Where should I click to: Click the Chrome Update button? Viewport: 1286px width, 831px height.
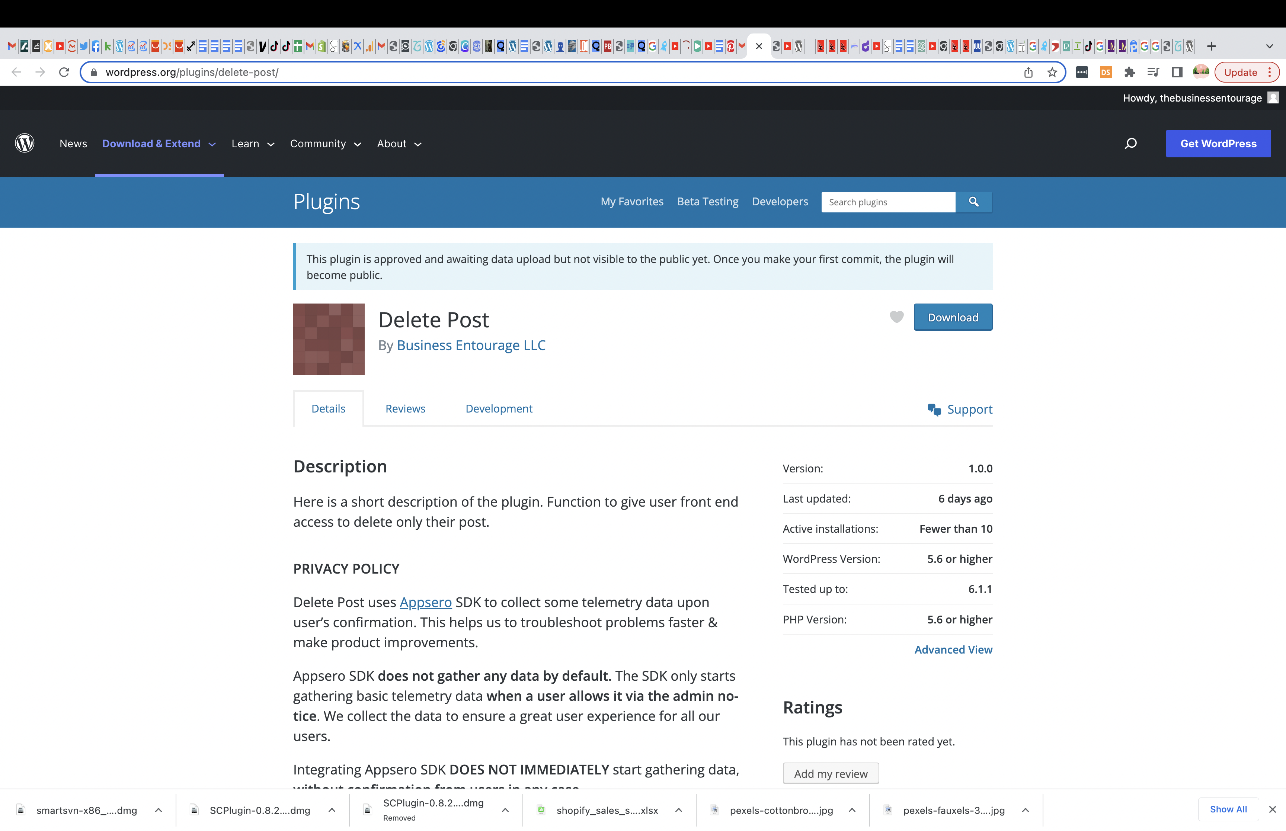pos(1240,72)
